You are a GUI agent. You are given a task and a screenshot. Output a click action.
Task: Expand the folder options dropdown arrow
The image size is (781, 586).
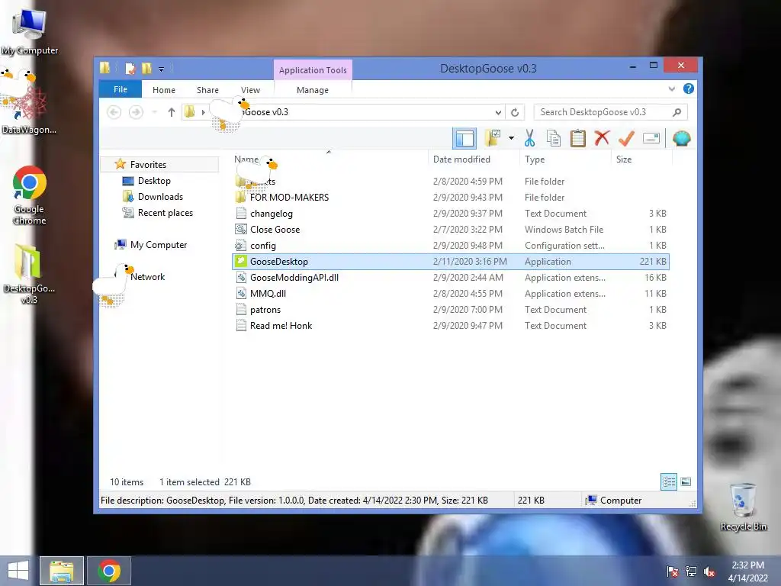(511, 138)
